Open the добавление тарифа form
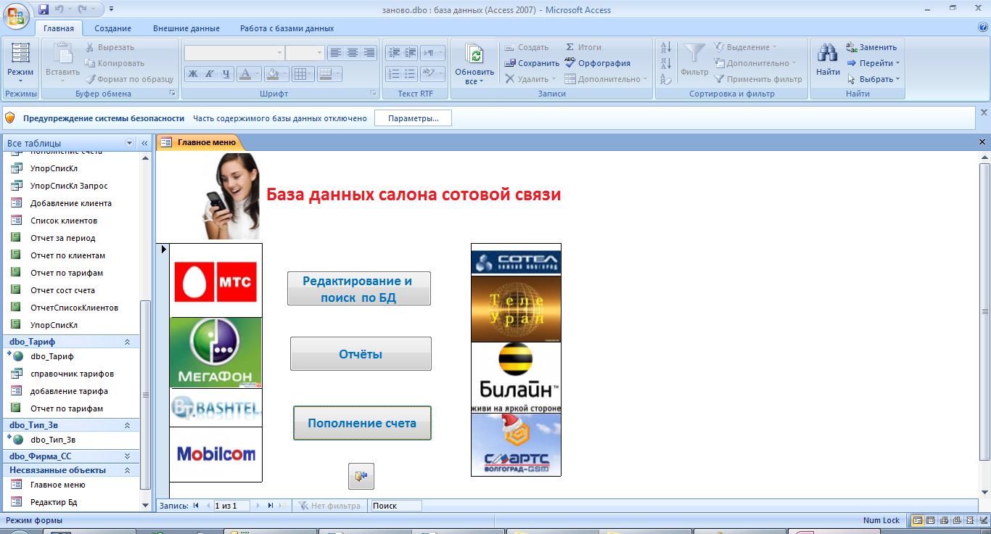 pyautogui.click(x=69, y=391)
